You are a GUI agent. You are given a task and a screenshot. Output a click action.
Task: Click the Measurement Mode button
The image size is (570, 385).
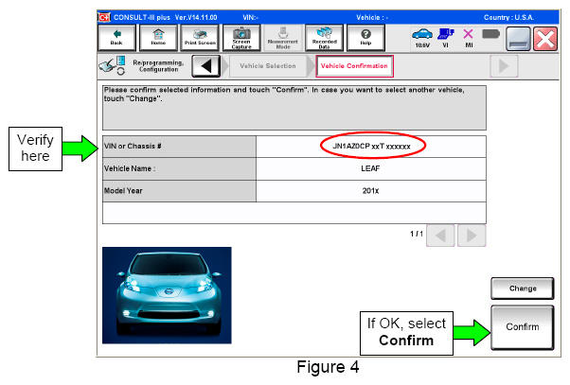pyautogui.click(x=283, y=38)
